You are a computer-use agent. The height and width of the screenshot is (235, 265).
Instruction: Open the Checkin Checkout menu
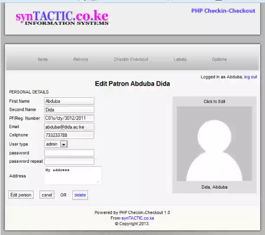point(131,59)
